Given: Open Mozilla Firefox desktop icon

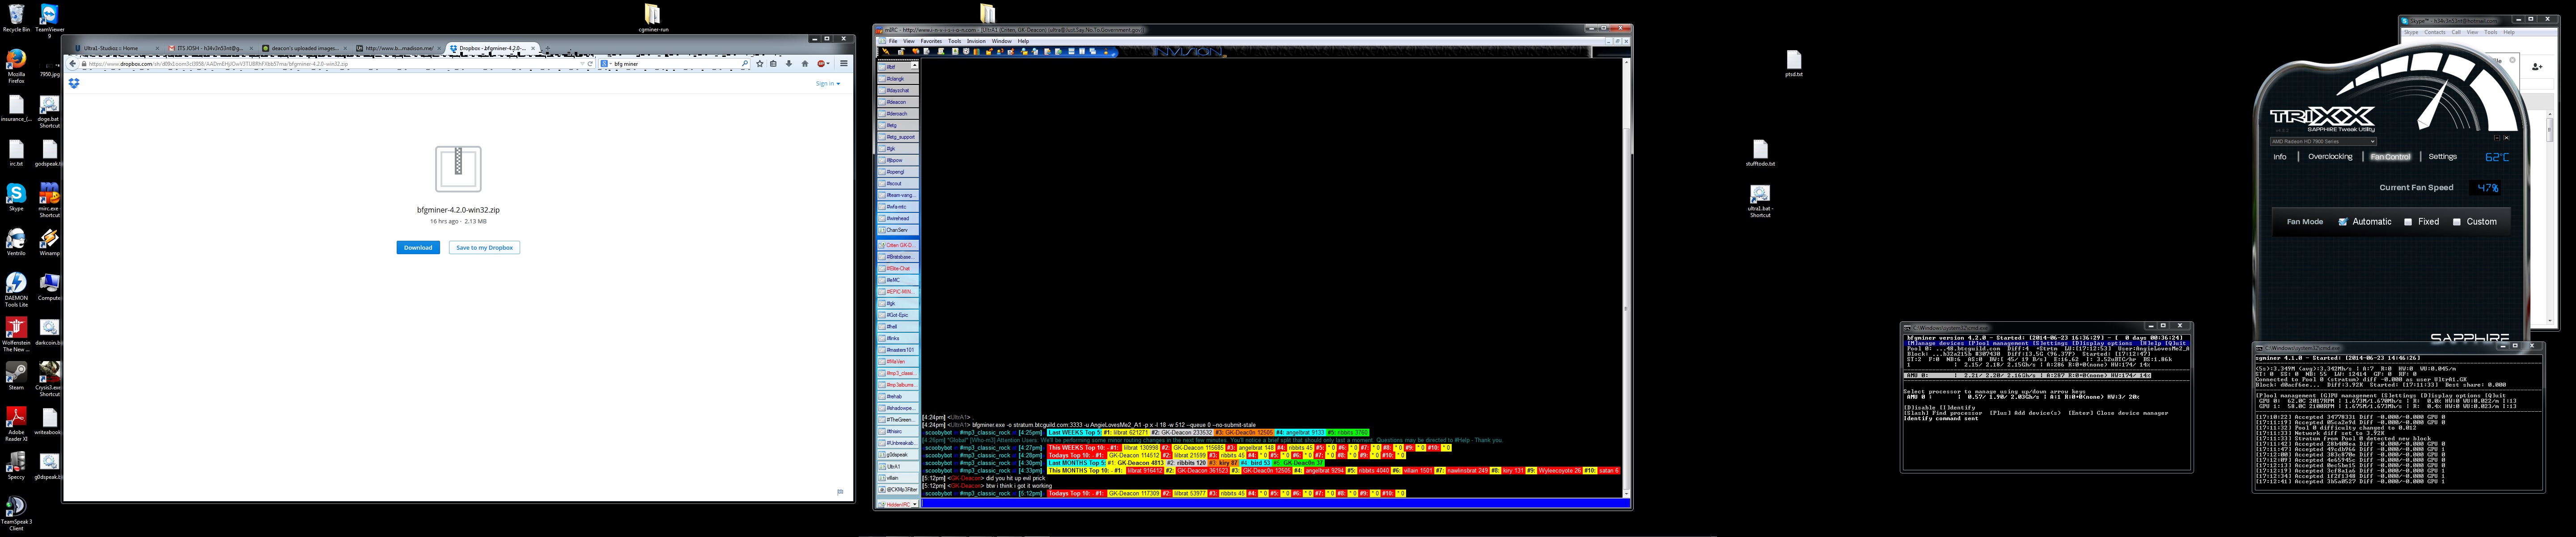Looking at the screenshot, I should pos(16,65).
